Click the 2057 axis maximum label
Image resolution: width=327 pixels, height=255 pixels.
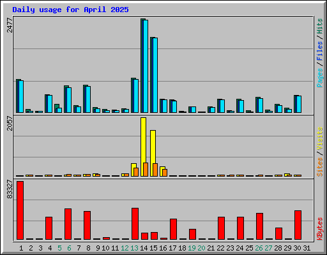[10, 123]
